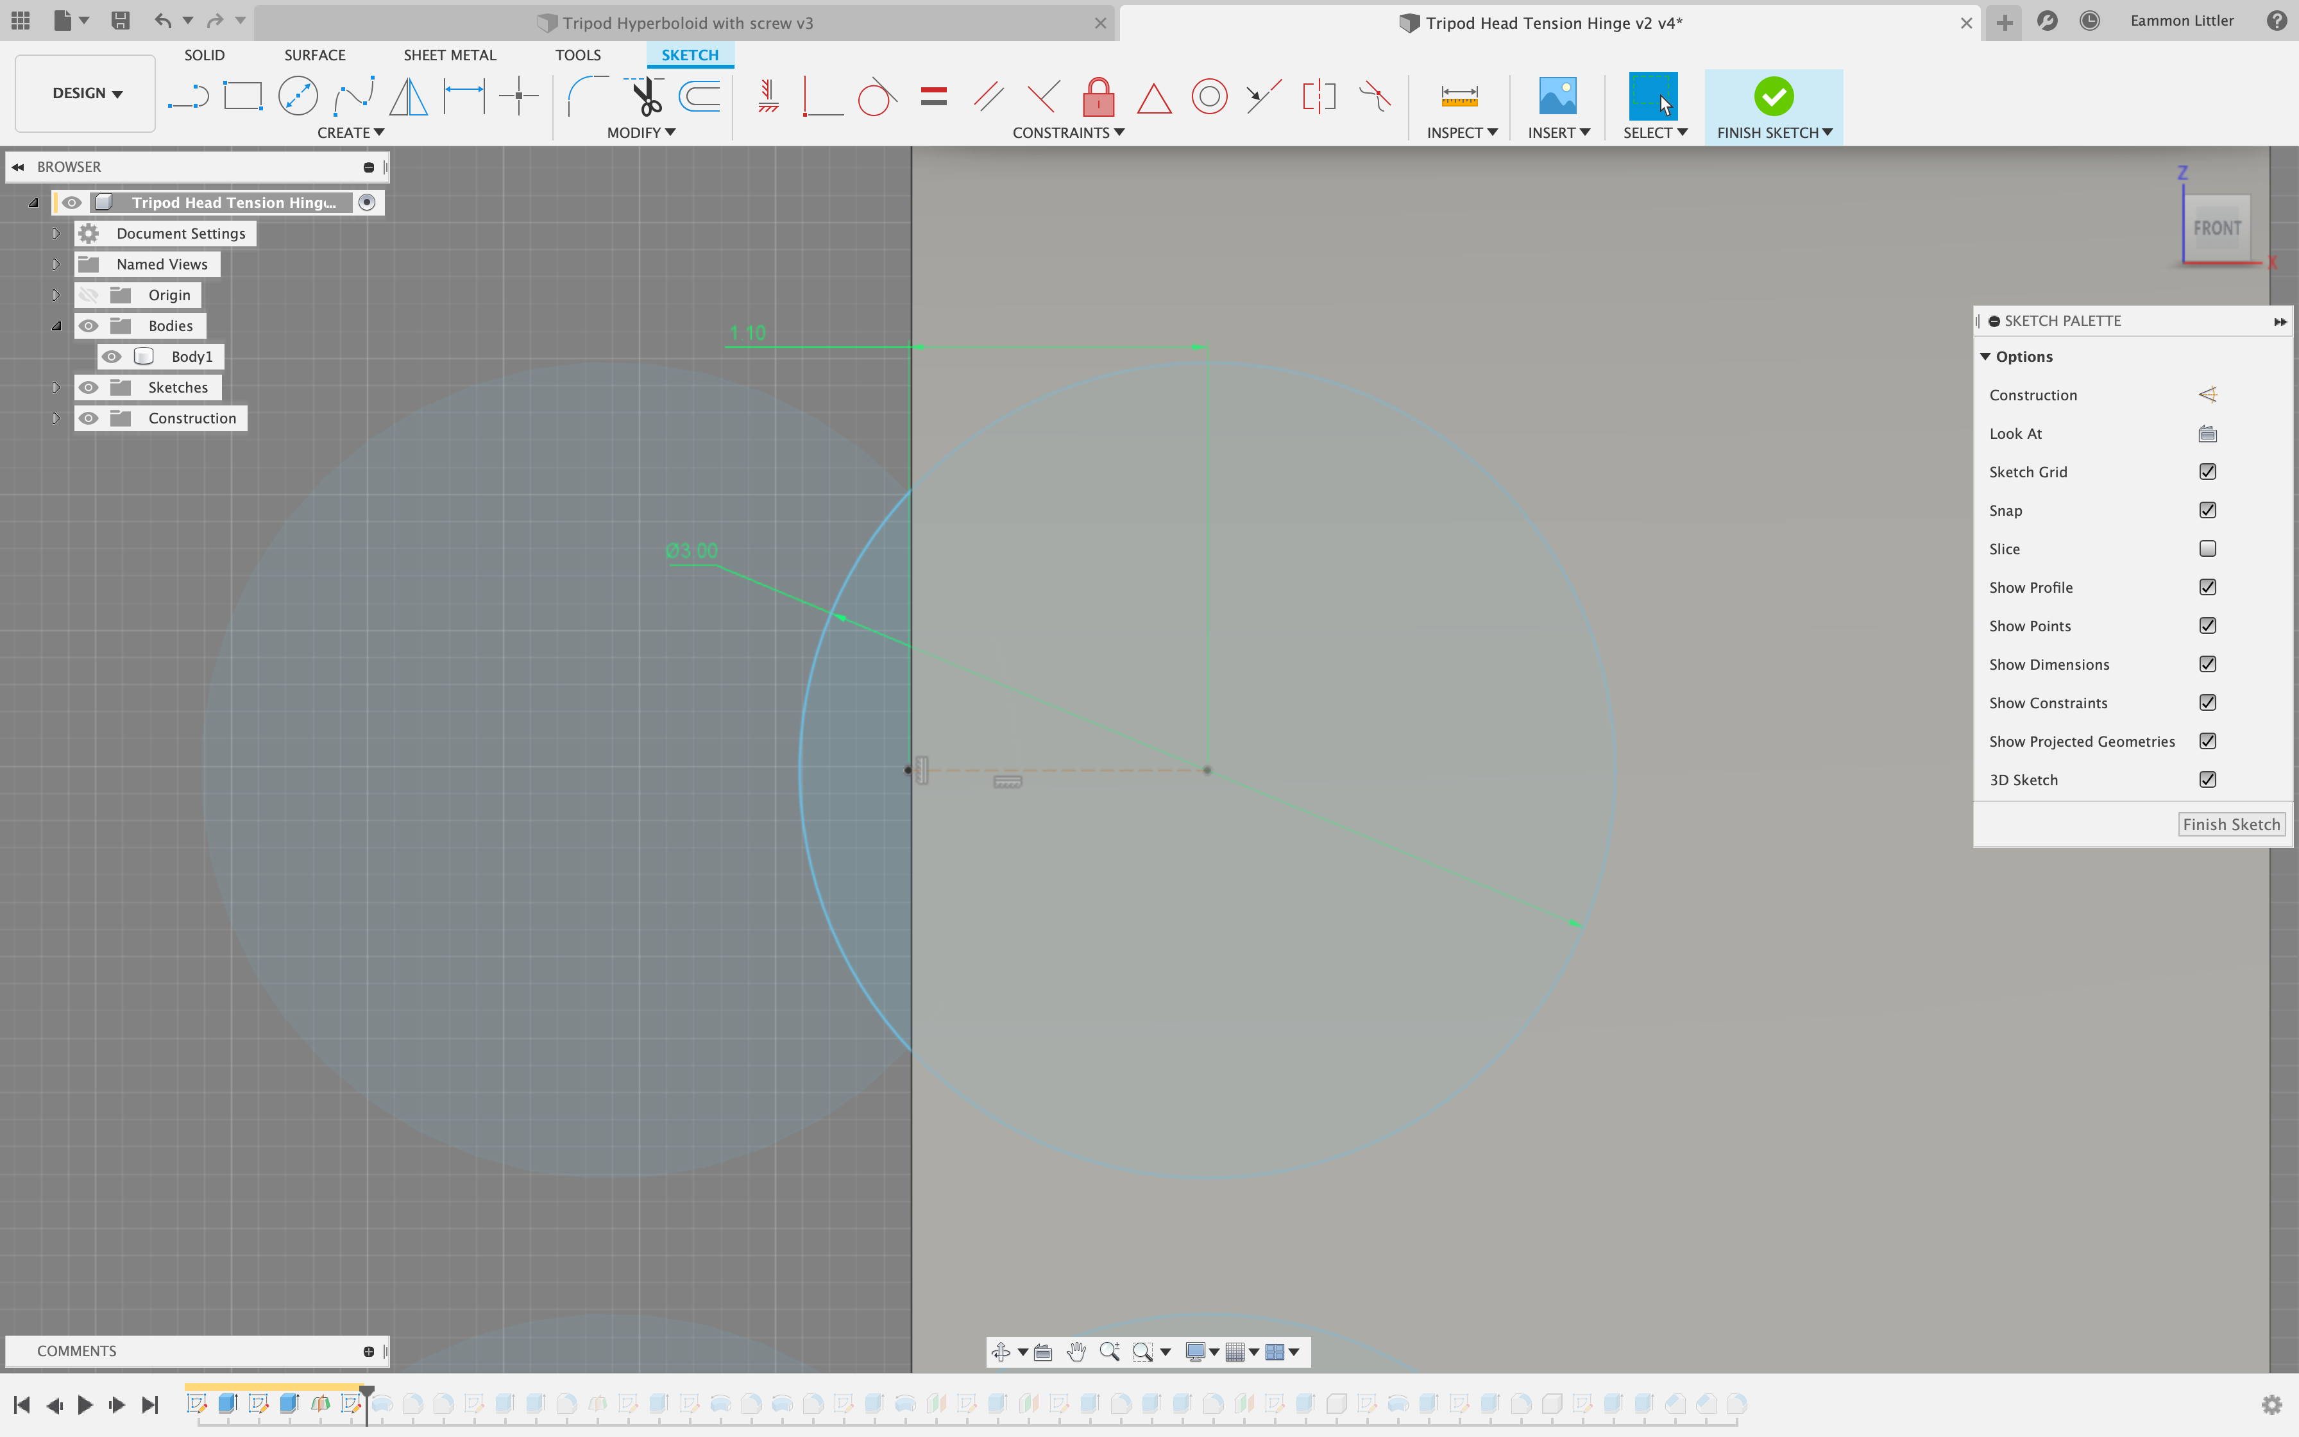Enable the Slice option
The height and width of the screenshot is (1437, 2299).
(x=2207, y=548)
